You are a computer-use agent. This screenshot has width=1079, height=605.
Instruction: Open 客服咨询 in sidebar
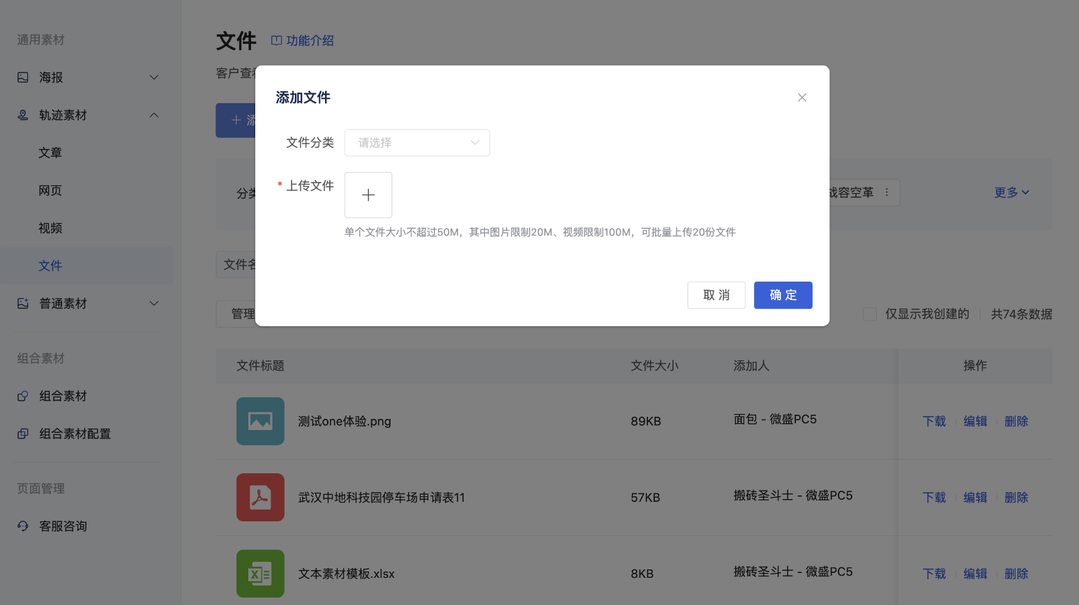click(x=63, y=526)
